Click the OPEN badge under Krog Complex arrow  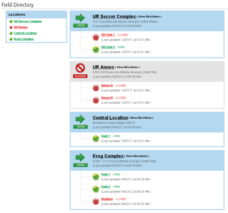coord(80,165)
